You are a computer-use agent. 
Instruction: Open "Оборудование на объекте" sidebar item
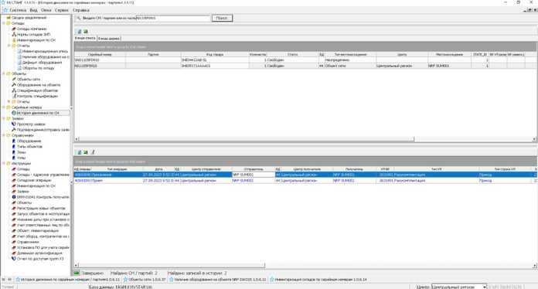(x=39, y=85)
